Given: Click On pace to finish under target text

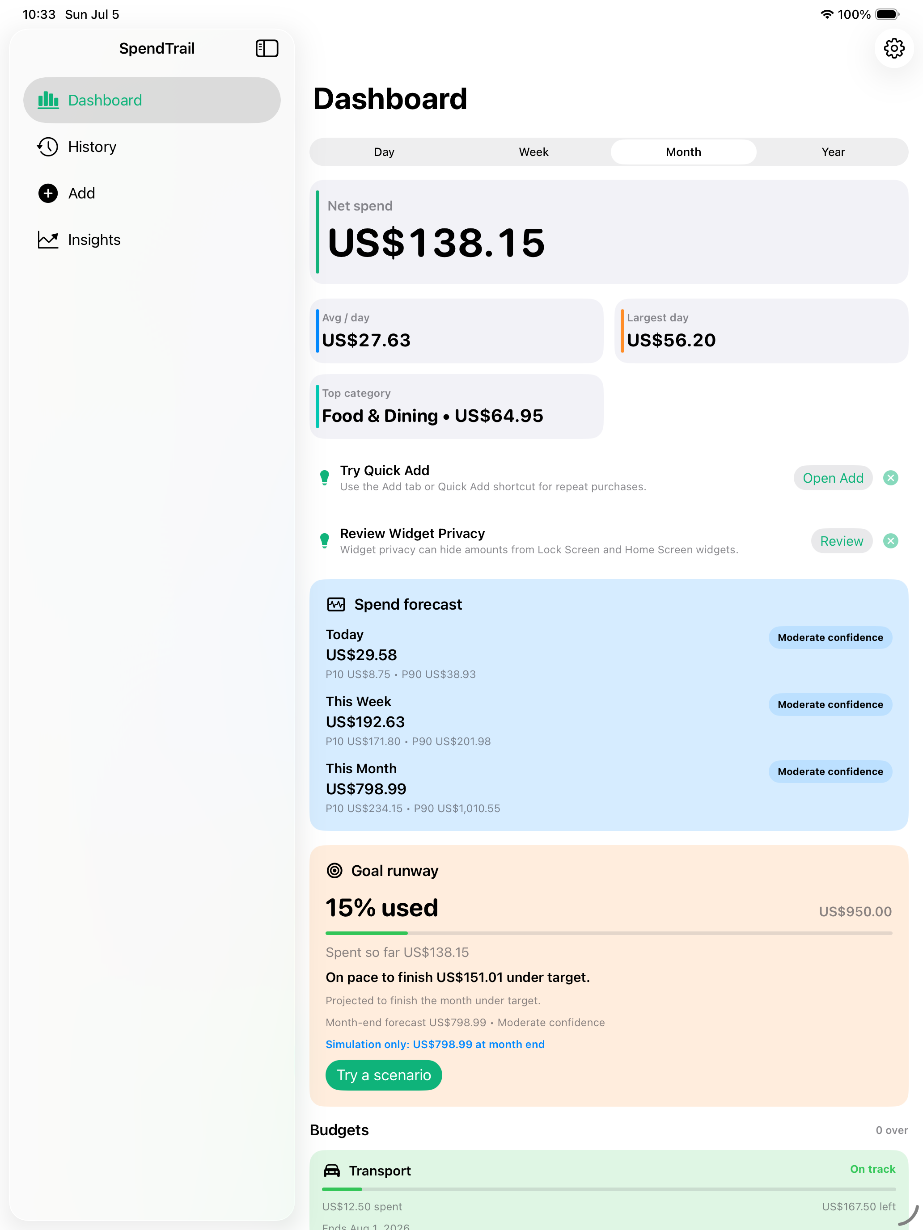Looking at the screenshot, I should [457, 977].
